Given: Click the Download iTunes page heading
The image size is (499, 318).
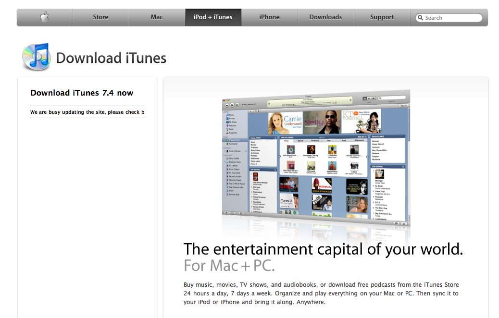Looking at the screenshot, I should click(111, 58).
